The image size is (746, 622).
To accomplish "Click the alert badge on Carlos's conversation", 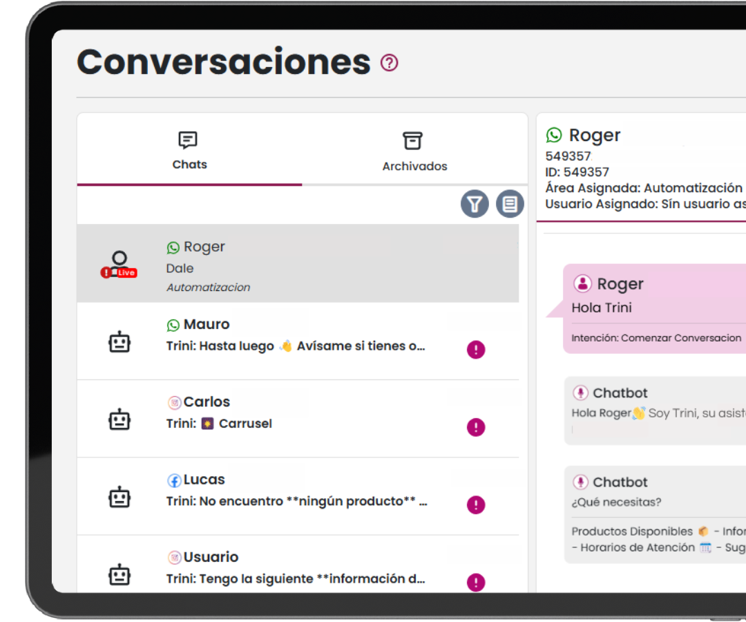I will (x=476, y=427).
